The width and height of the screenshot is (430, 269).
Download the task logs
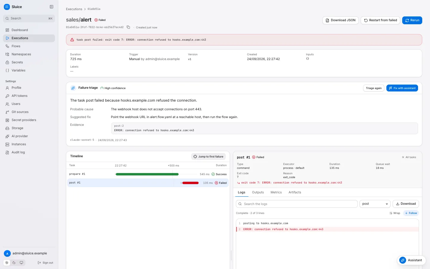coord(406,204)
